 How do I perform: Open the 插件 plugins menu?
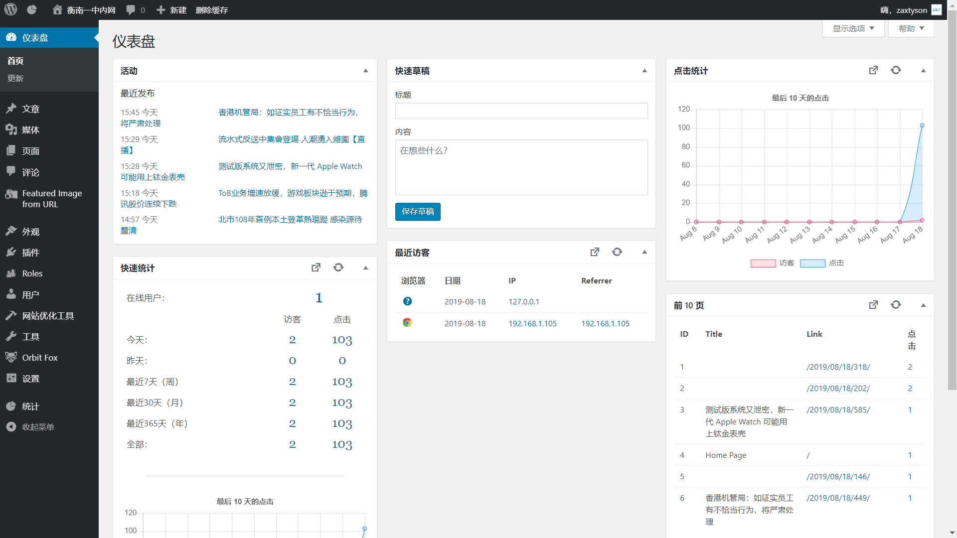[x=30, y=253]
